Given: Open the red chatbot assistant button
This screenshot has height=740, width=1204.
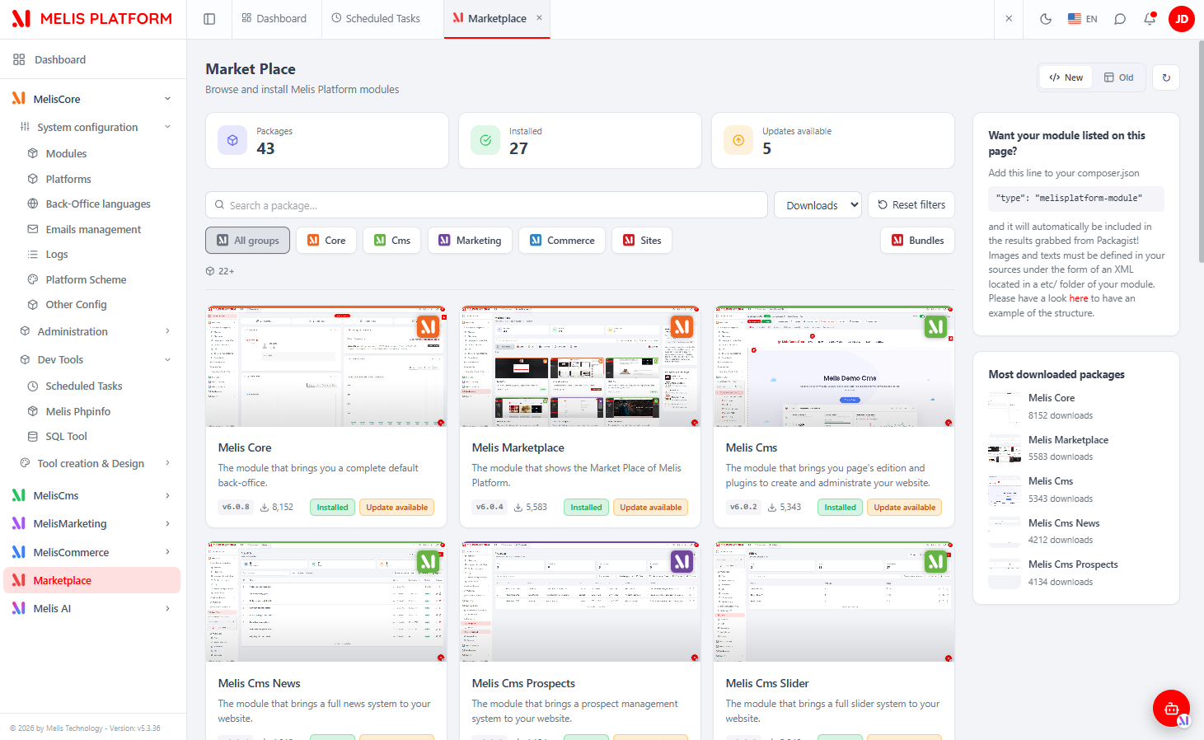Looking at the screenshot, I should (x=1171, y=708).
